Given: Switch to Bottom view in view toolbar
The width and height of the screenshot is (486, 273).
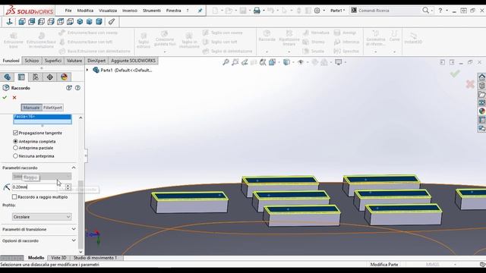Looking at the screenshot, I should click(x=70, y=21).
